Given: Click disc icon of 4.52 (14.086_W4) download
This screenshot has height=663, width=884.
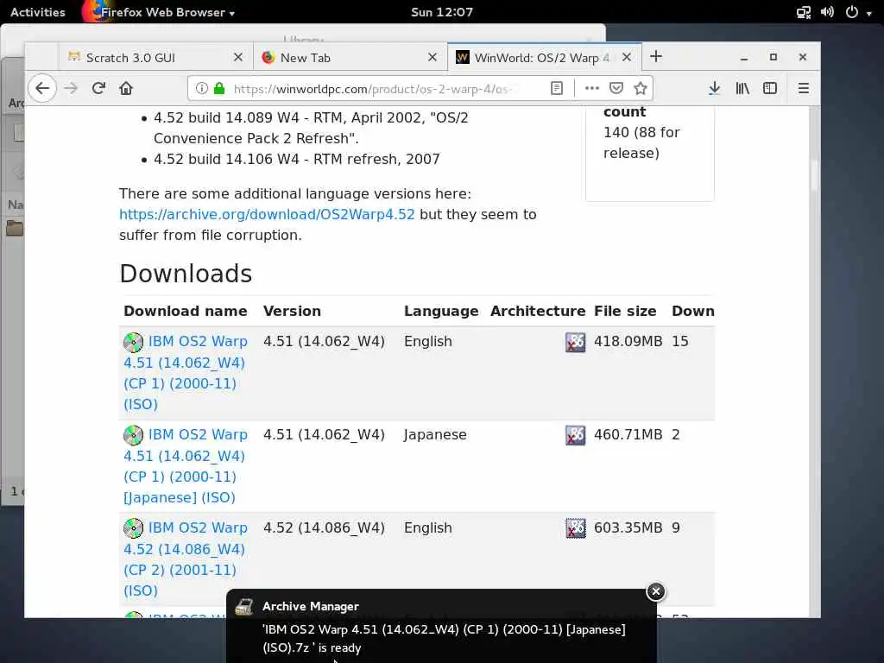Looking at the screenshot, I should coord(134,528).
